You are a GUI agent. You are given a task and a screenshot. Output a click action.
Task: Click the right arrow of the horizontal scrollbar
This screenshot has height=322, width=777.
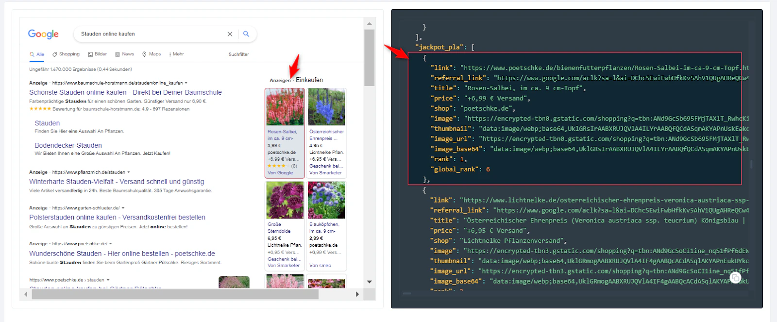(x=357, y=294)
